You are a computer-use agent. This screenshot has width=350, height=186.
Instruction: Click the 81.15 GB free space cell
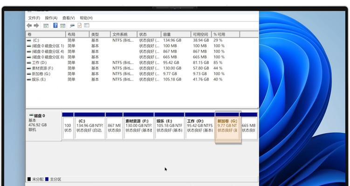tap(201, 63)
